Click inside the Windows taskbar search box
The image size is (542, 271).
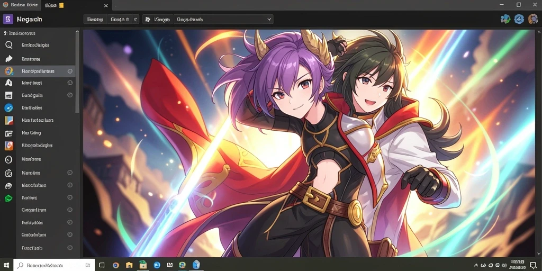point(54,265)
